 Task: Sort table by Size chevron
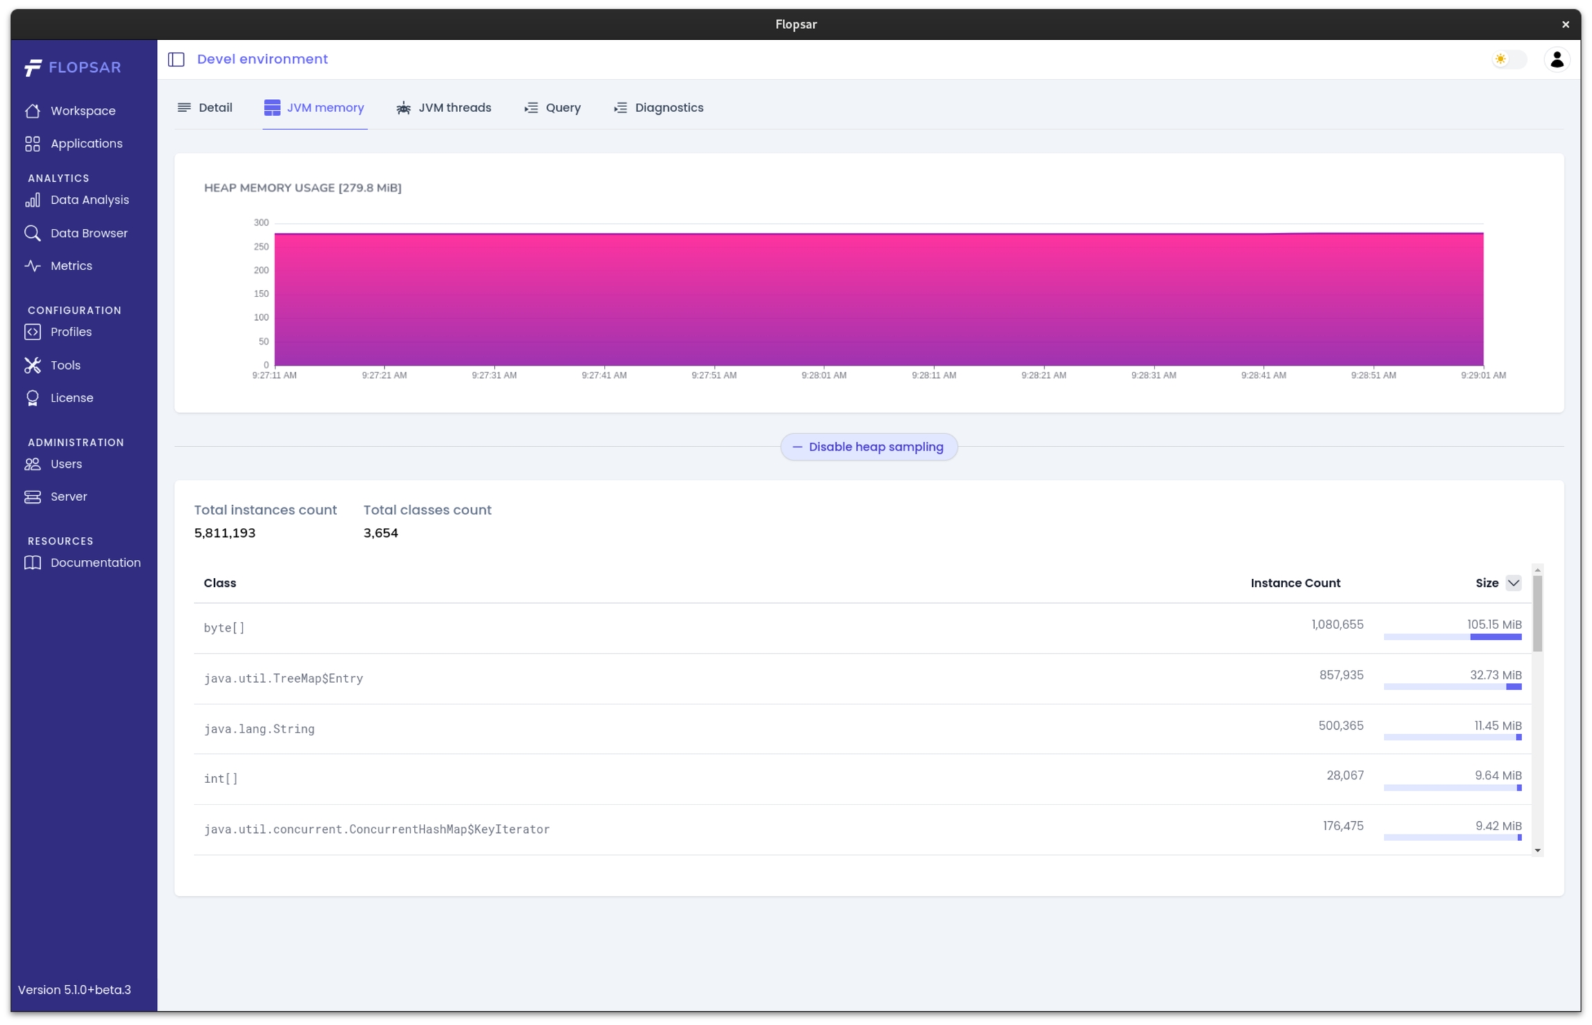click(x=1513, y=583)
